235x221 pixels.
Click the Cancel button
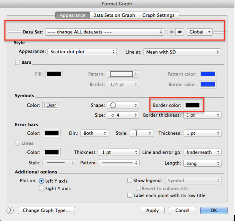(183, 211)
